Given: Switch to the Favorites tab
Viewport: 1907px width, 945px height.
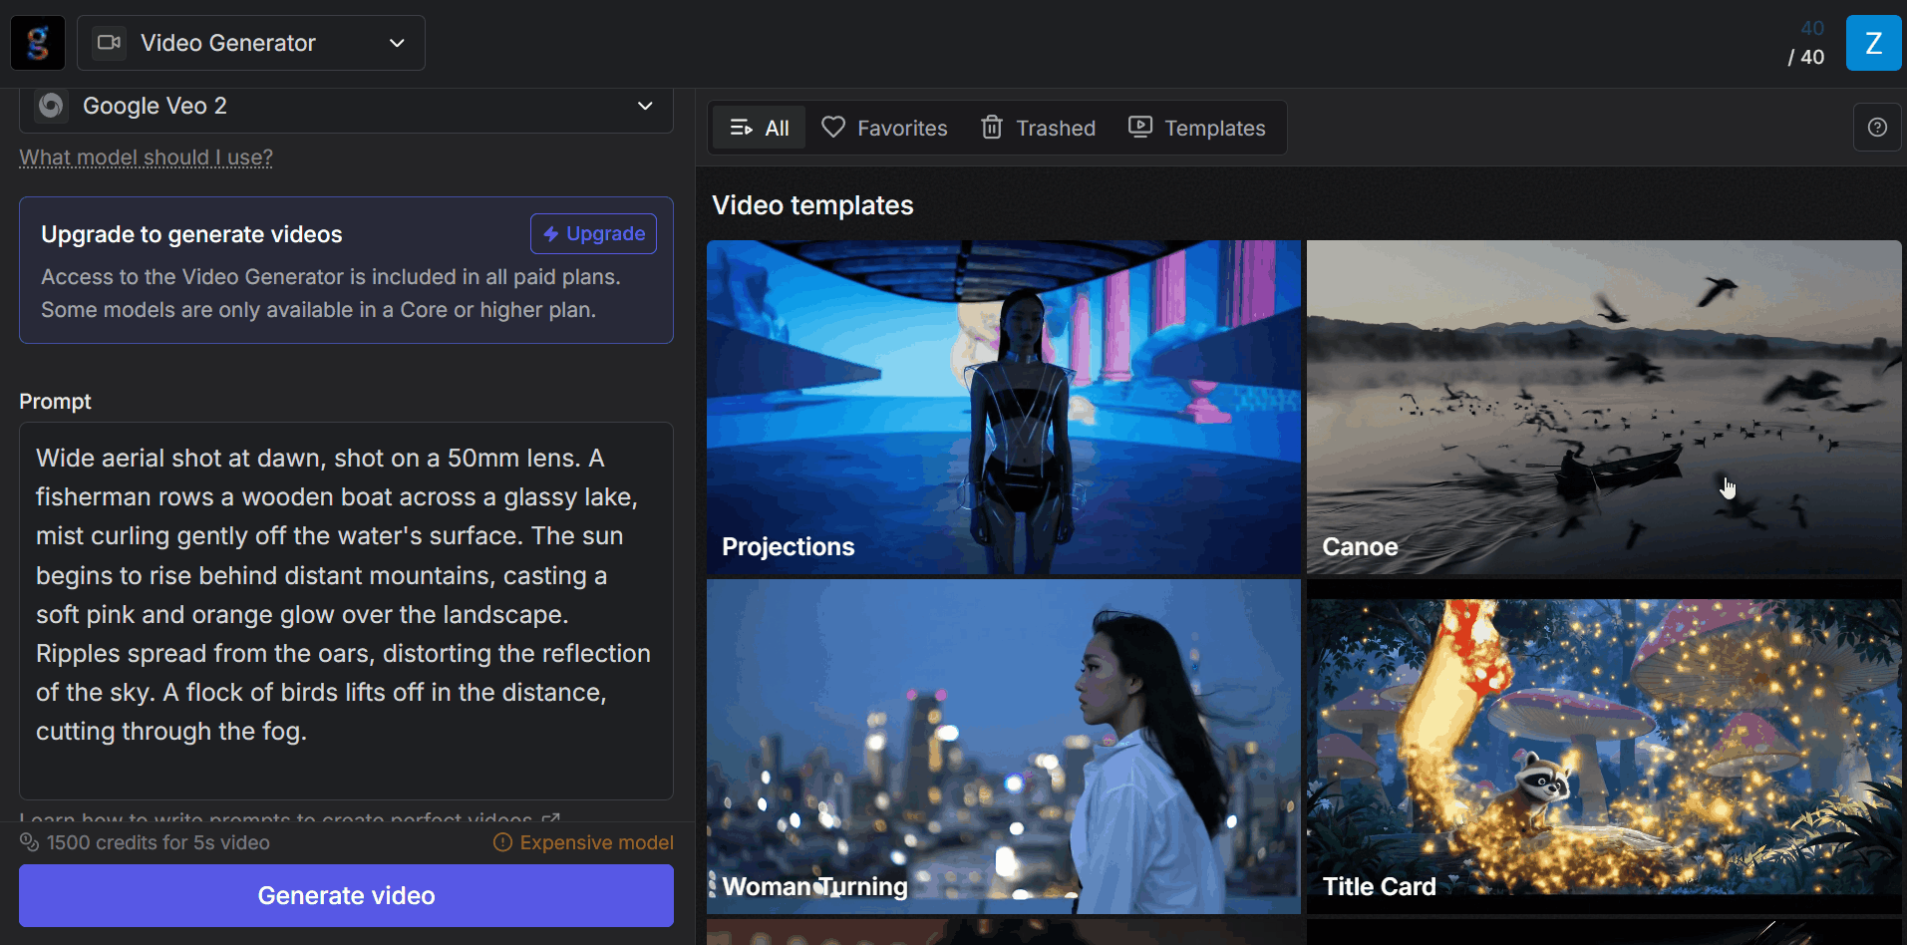Looking at the screenshot, I should point(884,129).
